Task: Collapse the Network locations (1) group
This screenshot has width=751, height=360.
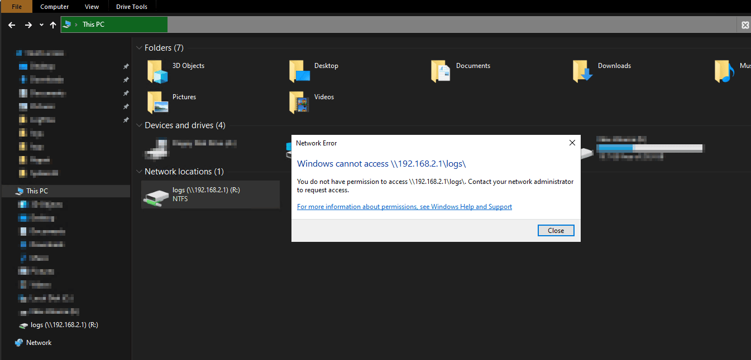Action: (x=139, y=172)
